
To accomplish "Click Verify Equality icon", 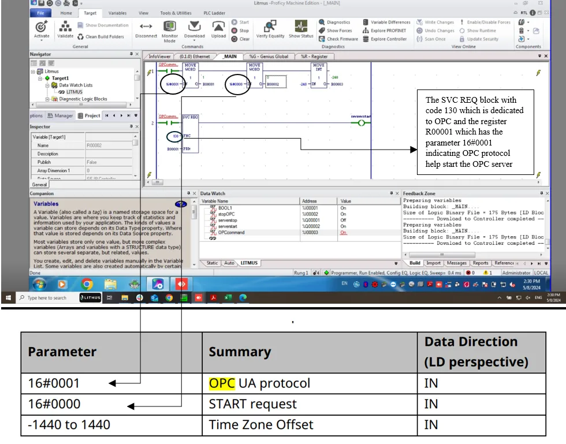I will coord(270,29).
